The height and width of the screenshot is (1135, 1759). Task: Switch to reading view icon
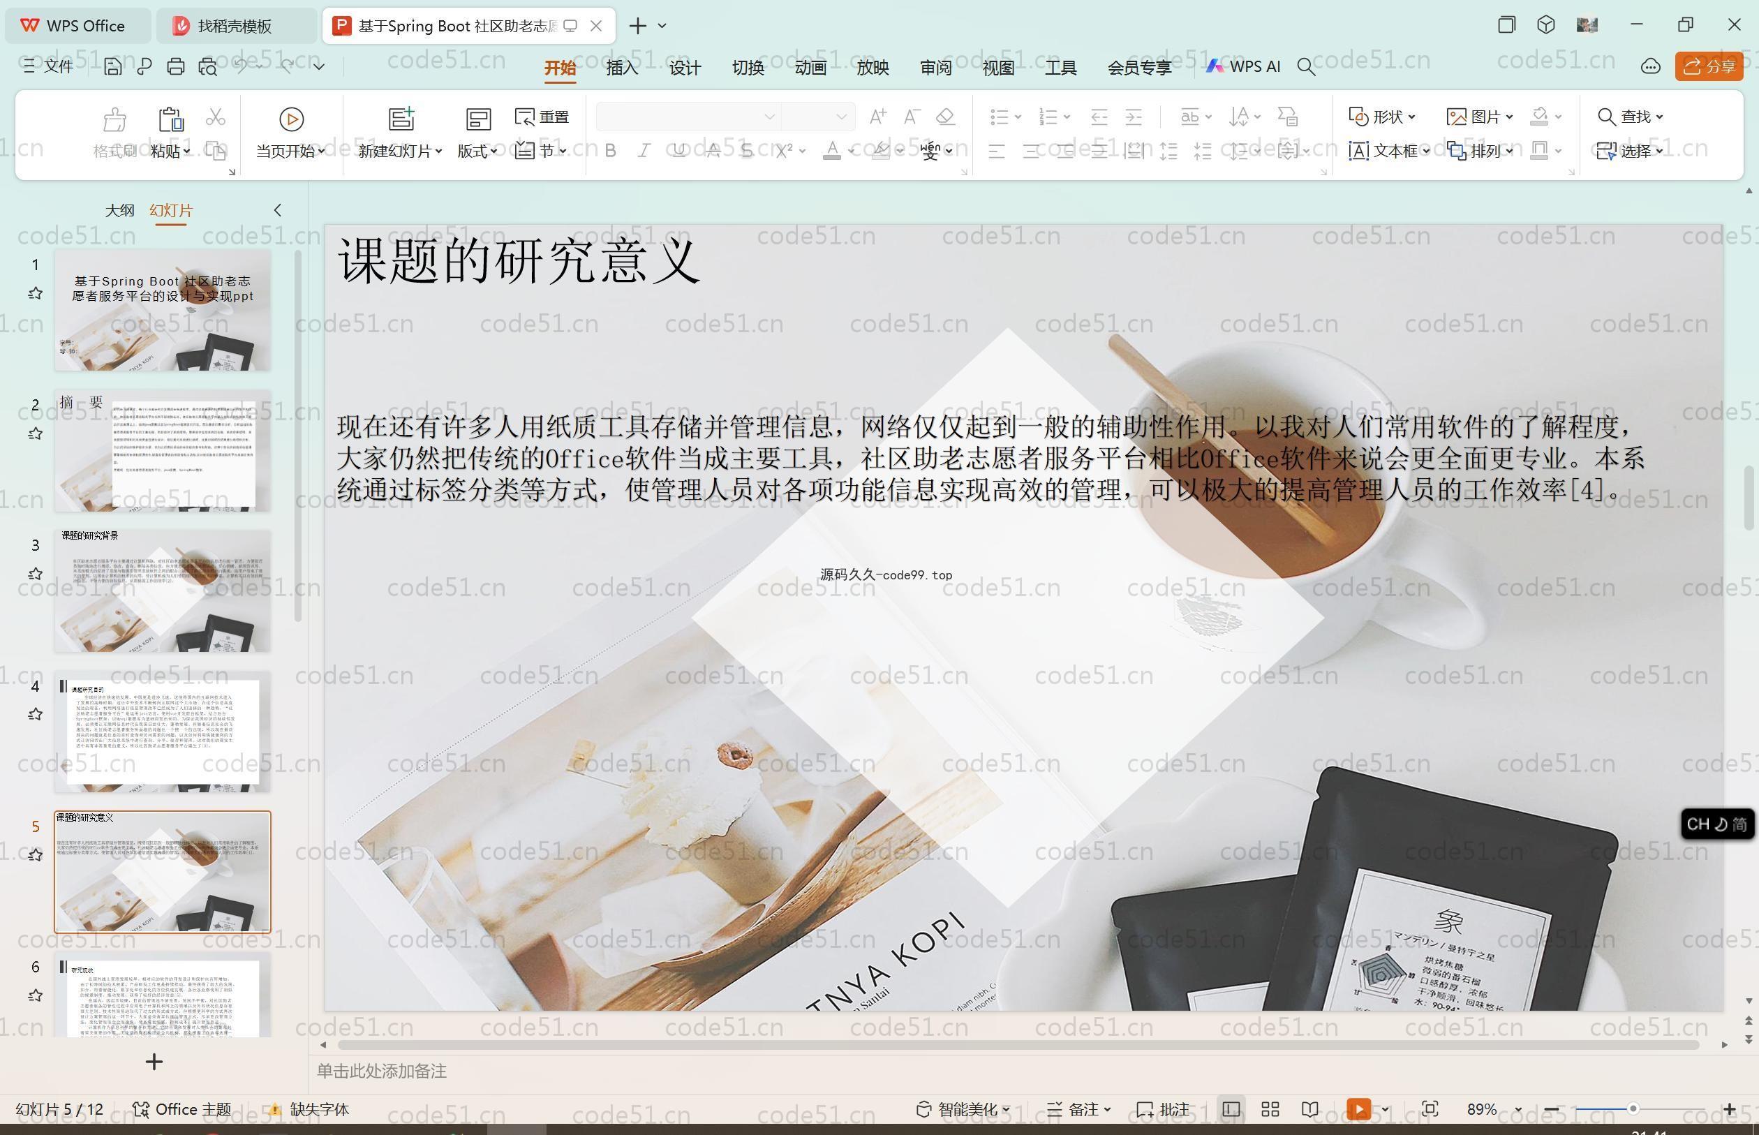1309,1109
